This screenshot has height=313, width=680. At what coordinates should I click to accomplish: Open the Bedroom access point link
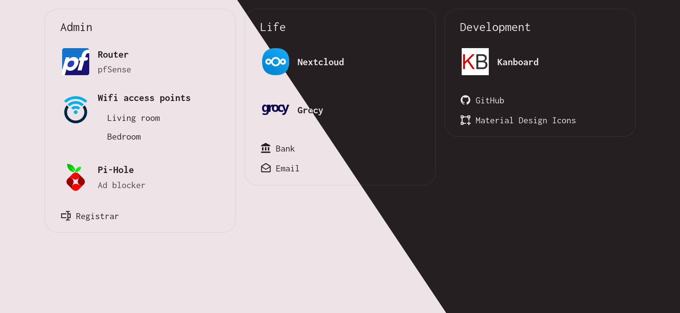coord(124,137)
